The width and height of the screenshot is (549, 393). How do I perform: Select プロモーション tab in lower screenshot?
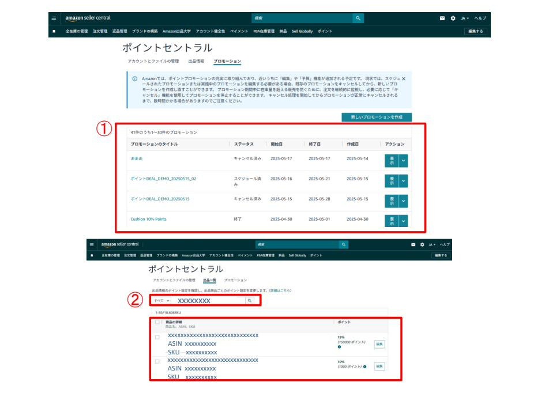tap(235, 280)
